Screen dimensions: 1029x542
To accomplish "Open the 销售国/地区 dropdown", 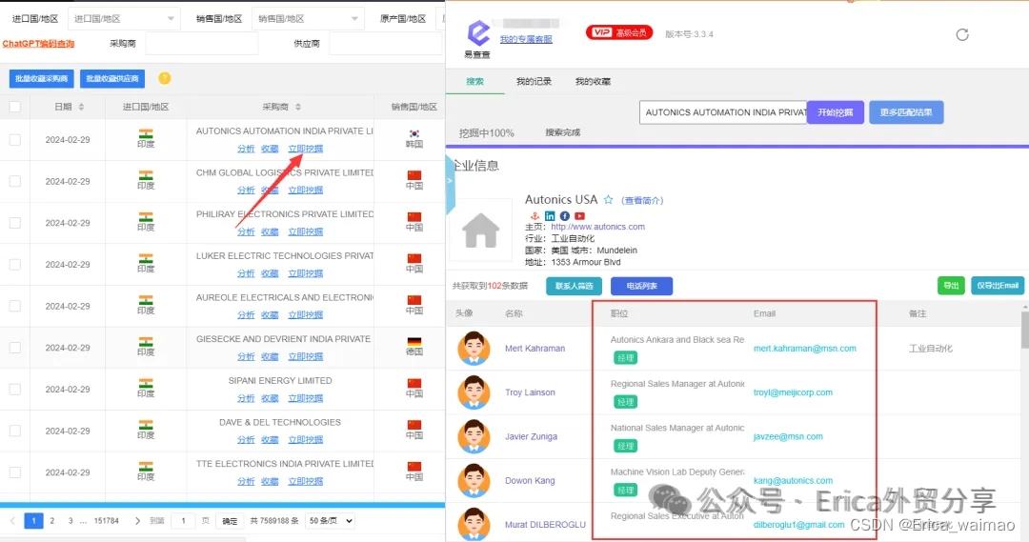I will coord(308,18).
